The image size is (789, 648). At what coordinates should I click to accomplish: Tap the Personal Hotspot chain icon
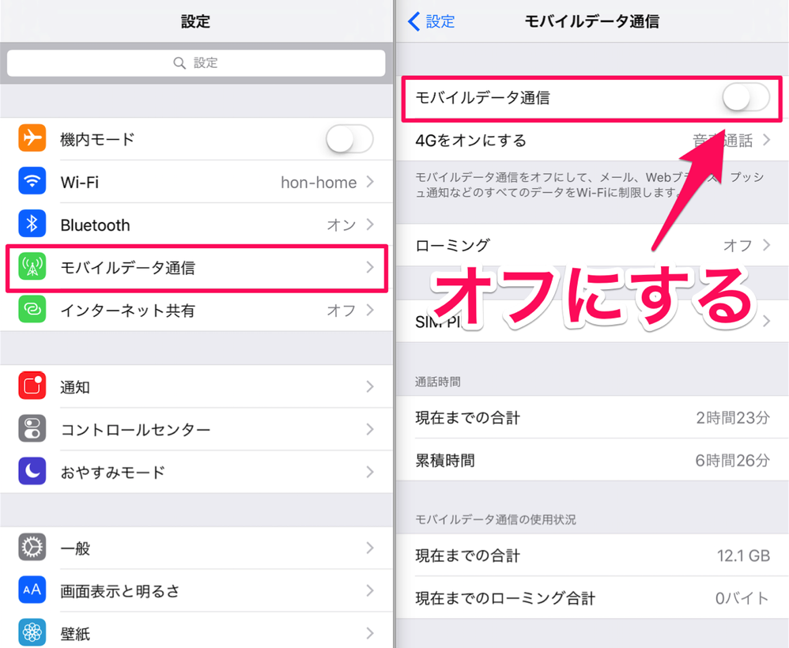click(x=32, y=309)
